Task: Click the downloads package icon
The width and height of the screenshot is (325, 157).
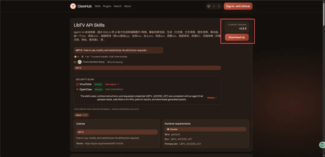Action: click(82, 57)
